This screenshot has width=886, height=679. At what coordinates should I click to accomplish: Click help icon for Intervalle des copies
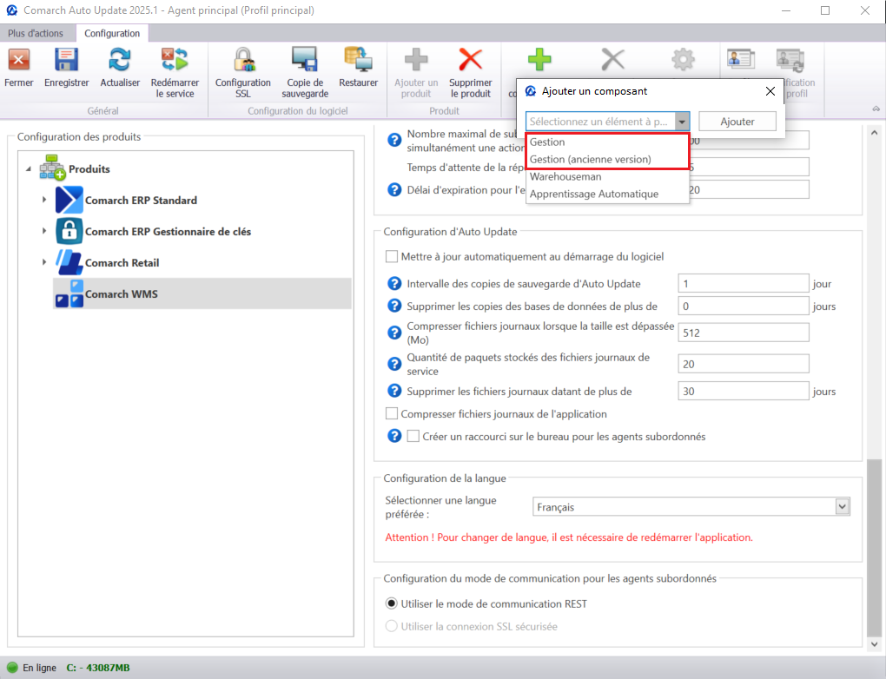point(393,284)
